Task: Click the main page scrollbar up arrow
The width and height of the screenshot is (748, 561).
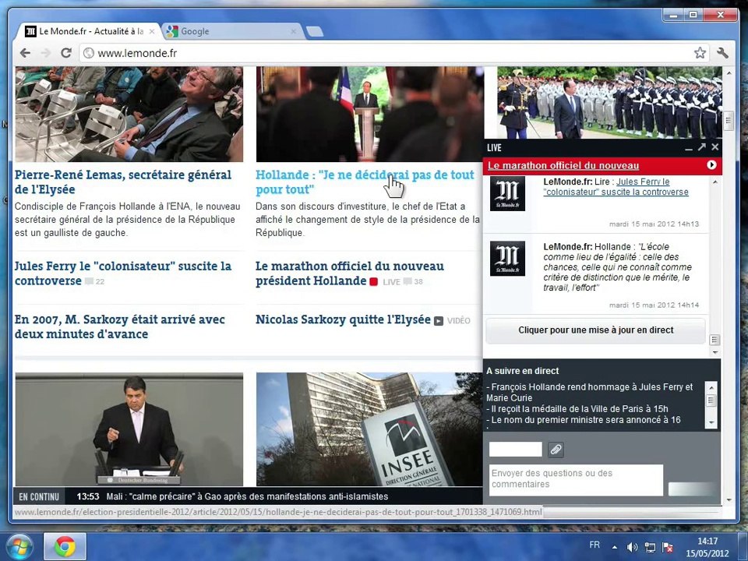Action: [x=729, y=73]
